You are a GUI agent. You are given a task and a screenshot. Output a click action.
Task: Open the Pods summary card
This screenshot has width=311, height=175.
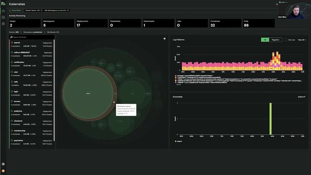point(259,23)
